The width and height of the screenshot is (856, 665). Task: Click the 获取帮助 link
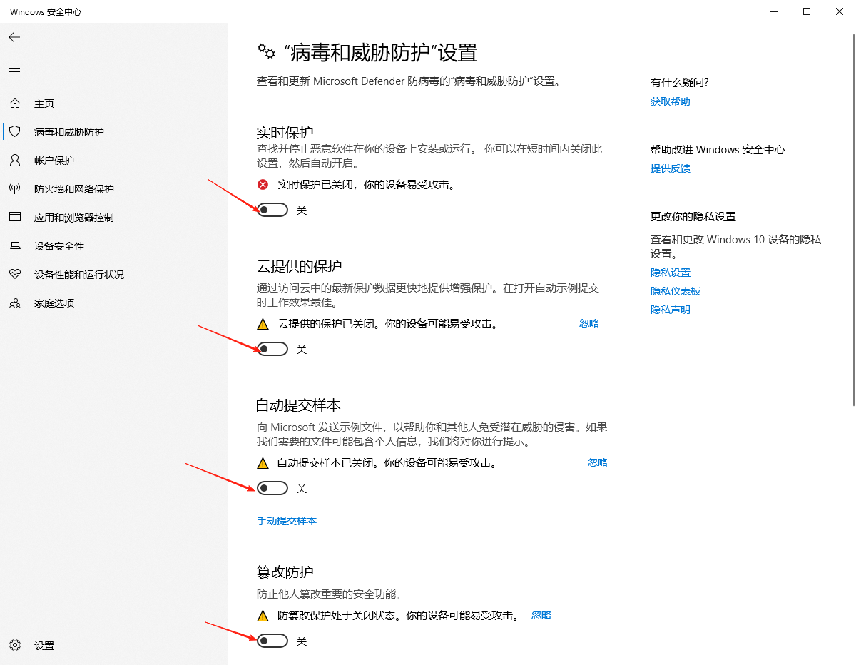(x=670, y=101)
